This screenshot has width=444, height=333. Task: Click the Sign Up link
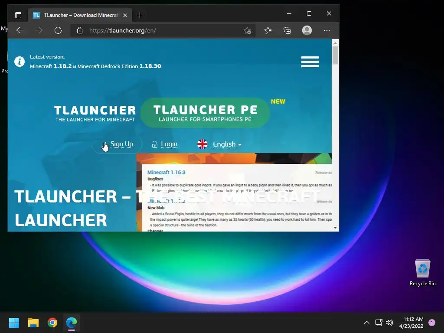121,144
